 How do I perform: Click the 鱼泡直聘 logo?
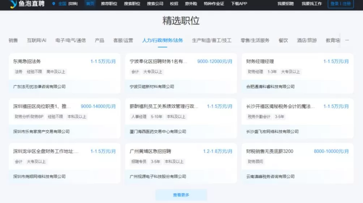[x=27, y=4]
